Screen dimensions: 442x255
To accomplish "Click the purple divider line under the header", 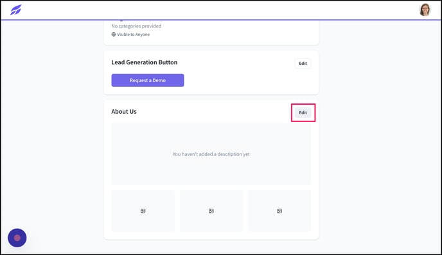I will [221, 20].
